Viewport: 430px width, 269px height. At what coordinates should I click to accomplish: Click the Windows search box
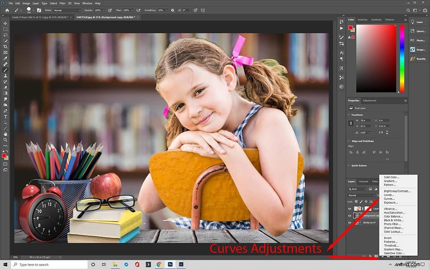49,265
